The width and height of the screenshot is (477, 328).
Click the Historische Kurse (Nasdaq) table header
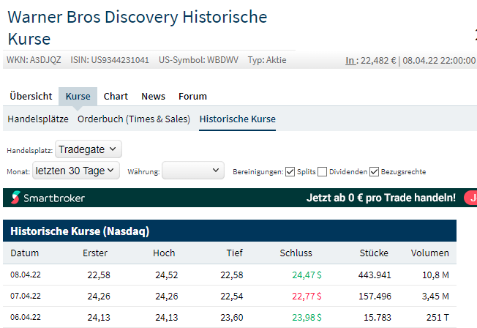[230, 231]
